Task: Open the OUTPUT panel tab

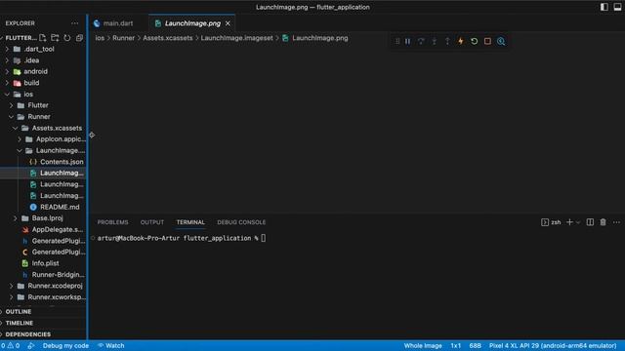Action: [x=152, y=222]
